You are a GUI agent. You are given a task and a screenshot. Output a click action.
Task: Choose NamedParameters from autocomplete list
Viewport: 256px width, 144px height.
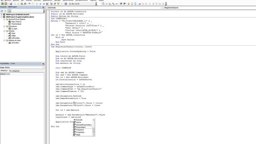click(x=84, y=125)
